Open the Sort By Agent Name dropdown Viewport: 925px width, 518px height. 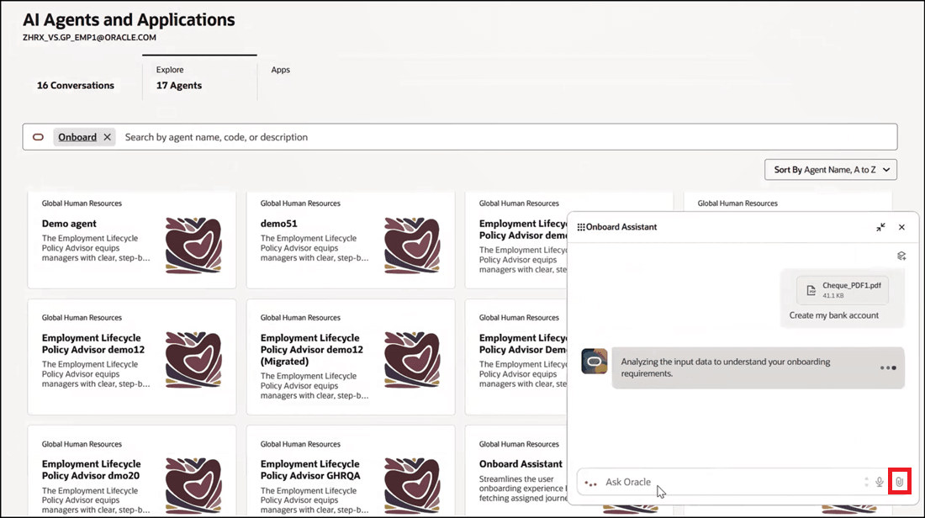(x=831, y=170)
